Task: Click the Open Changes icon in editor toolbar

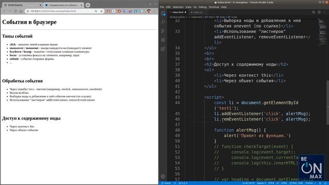Action: [314, 12]
